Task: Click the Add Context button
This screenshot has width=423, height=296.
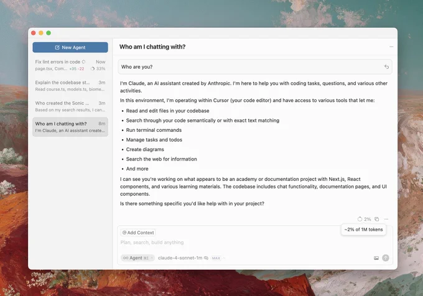Action: click(138, 233)
